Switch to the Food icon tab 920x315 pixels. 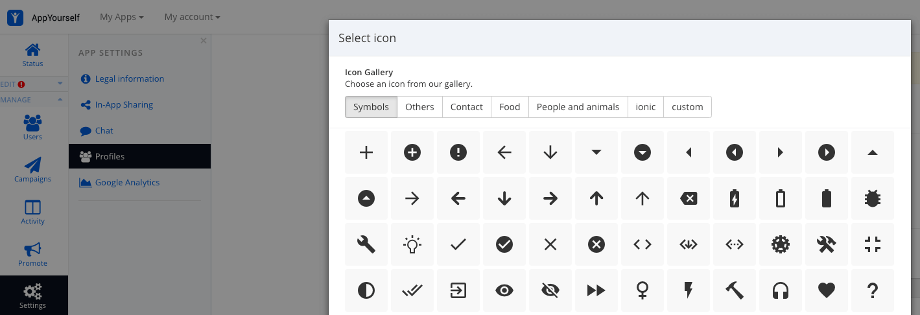[x=510, y=107]
